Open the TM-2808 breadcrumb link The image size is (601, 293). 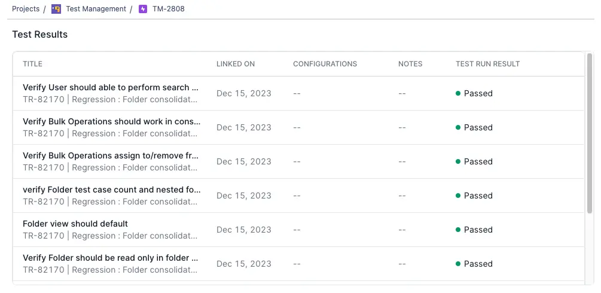coord(168,9)
